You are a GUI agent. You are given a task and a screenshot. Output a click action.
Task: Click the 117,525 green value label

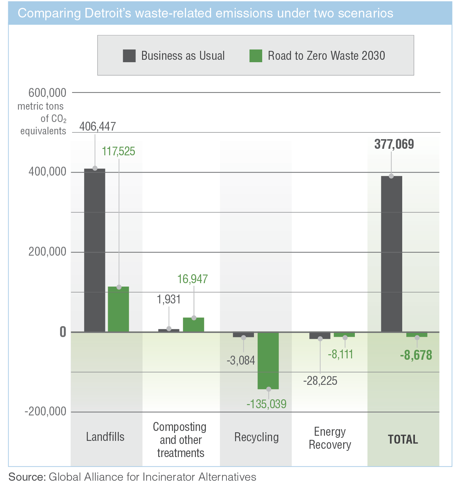point(118,151)
